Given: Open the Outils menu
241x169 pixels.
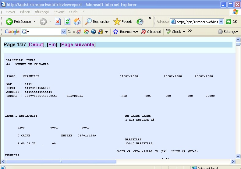Looking at the screenshot, I should 73,12.
